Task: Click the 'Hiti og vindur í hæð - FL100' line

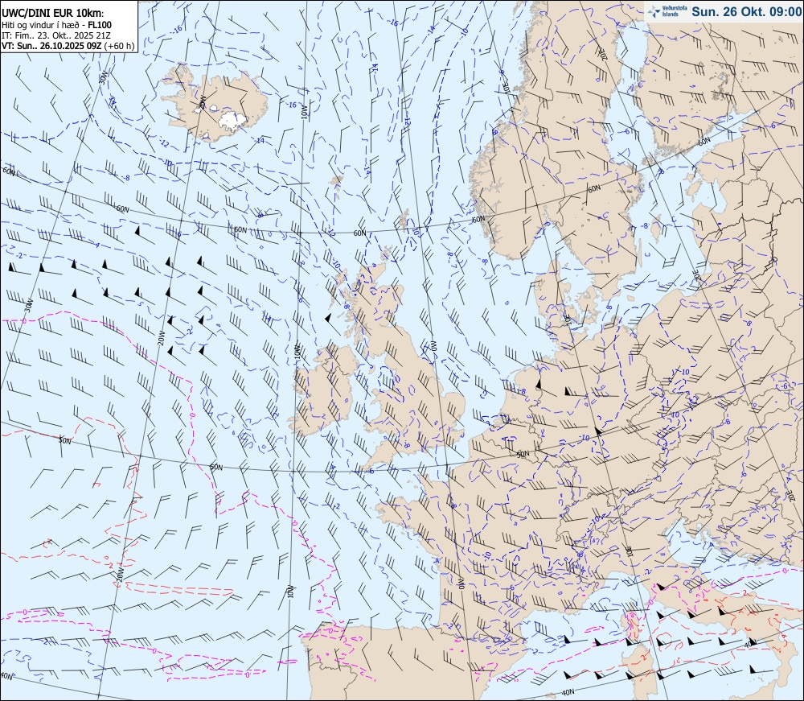Action: (56, 25)
